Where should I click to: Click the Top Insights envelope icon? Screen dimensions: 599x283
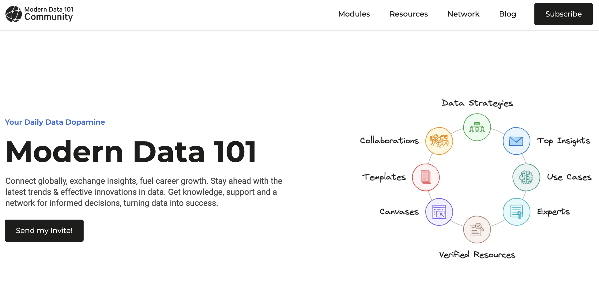tap(516, 141)
